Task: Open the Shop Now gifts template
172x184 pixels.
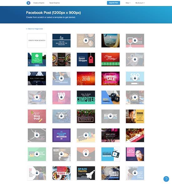Action: 135,135
